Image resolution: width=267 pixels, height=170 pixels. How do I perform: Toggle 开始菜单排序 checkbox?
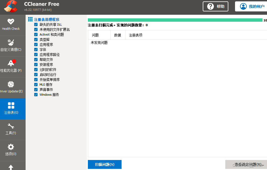(x=36, y=80)
